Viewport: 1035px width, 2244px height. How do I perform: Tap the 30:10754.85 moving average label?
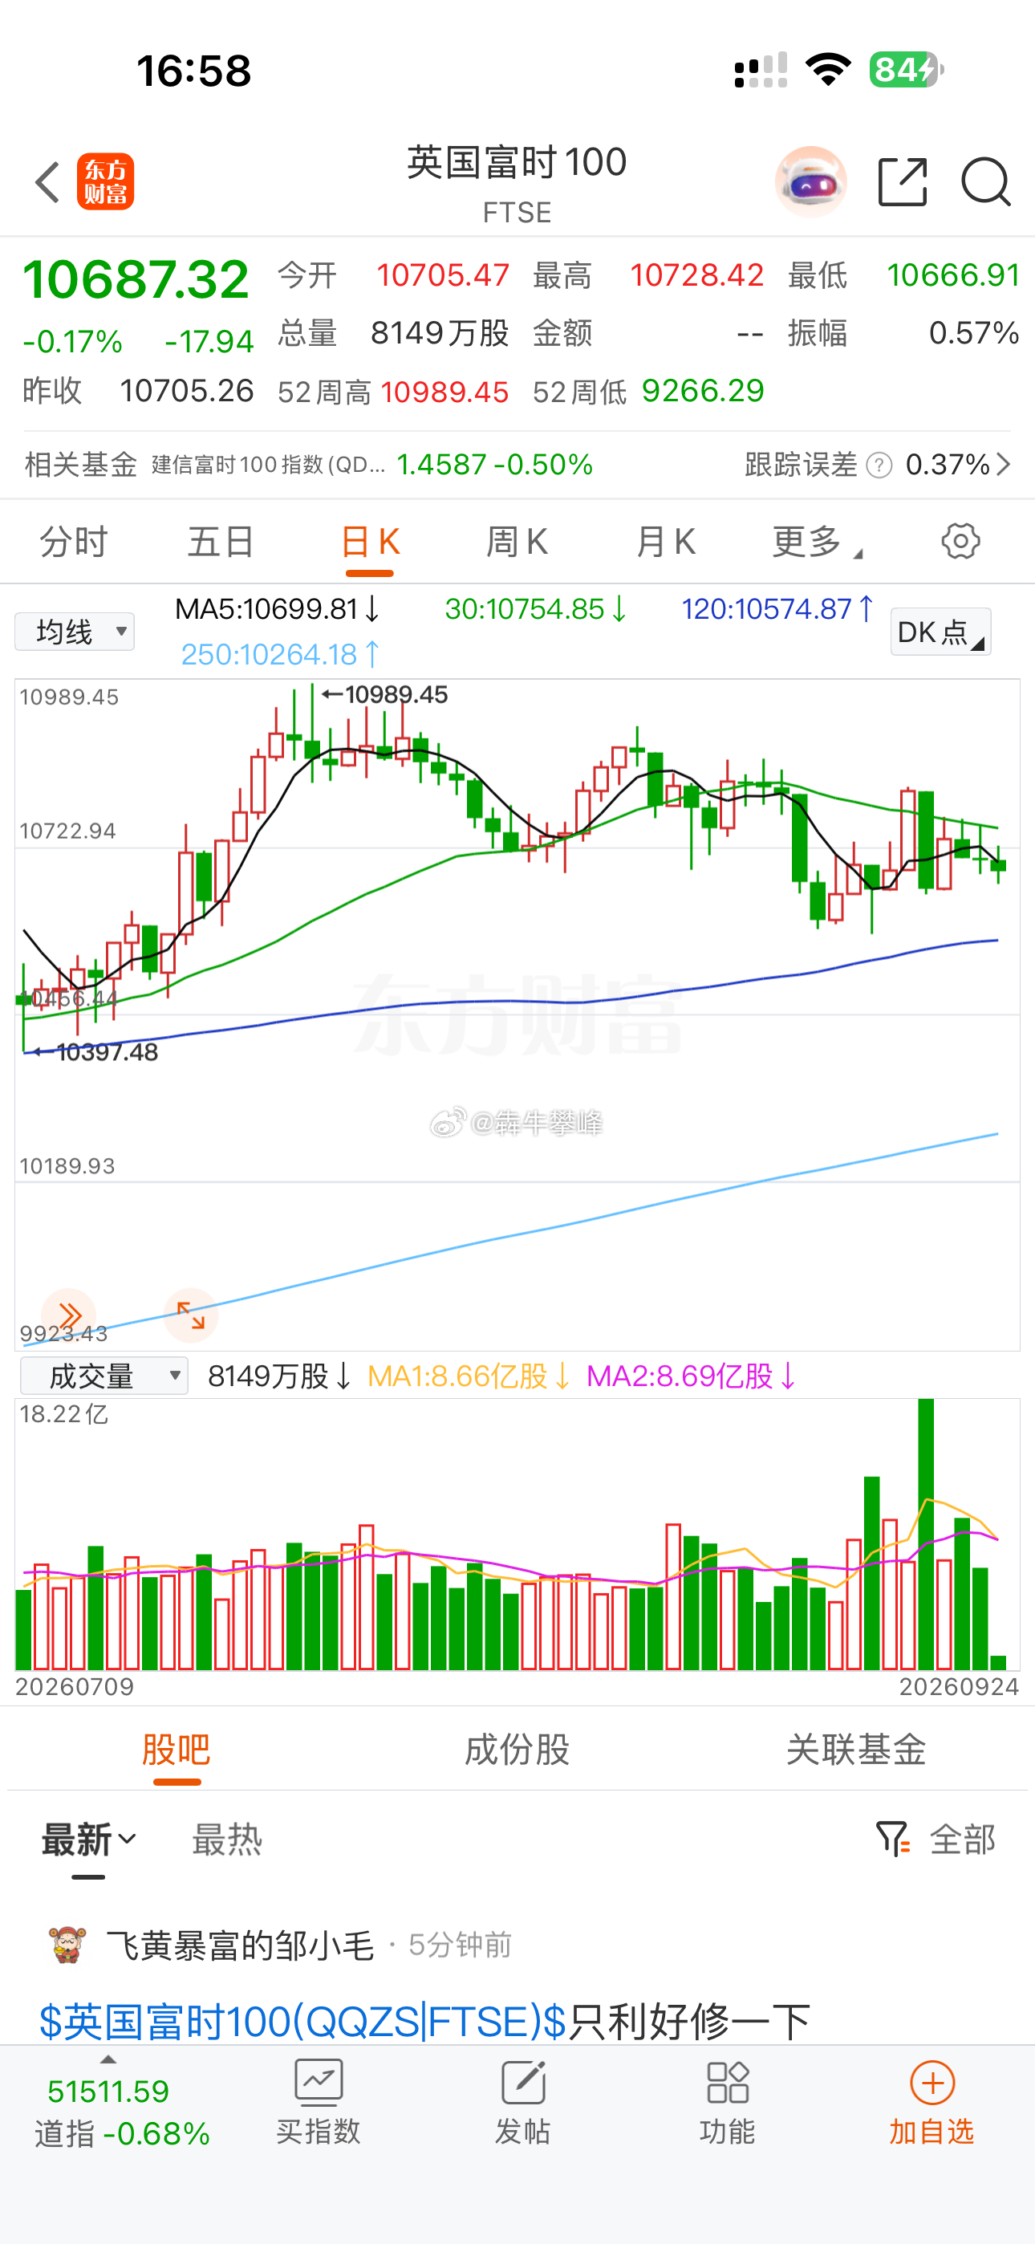pos(536,609)
